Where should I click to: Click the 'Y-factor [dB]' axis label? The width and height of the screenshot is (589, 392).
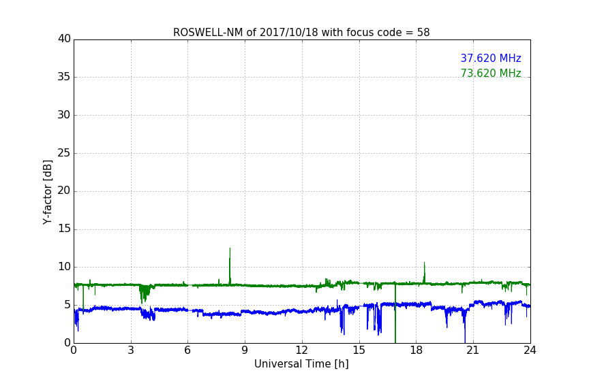click(x=47, y=192)
